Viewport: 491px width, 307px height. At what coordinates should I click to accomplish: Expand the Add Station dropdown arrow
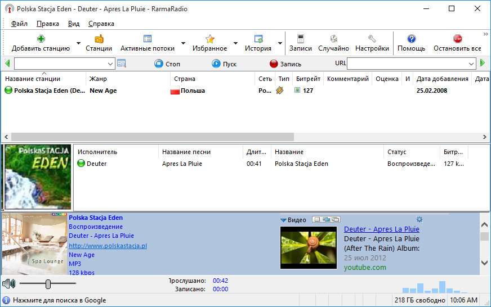click(78, 43)
